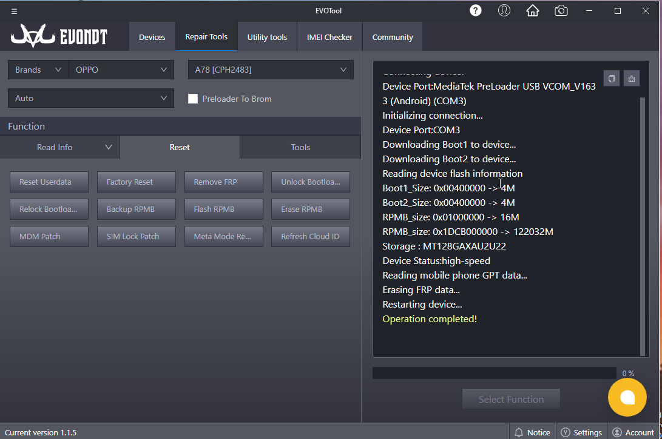Click the Account person icon
The width and height of the screenshot is (662, 439).
click(617, 432)
